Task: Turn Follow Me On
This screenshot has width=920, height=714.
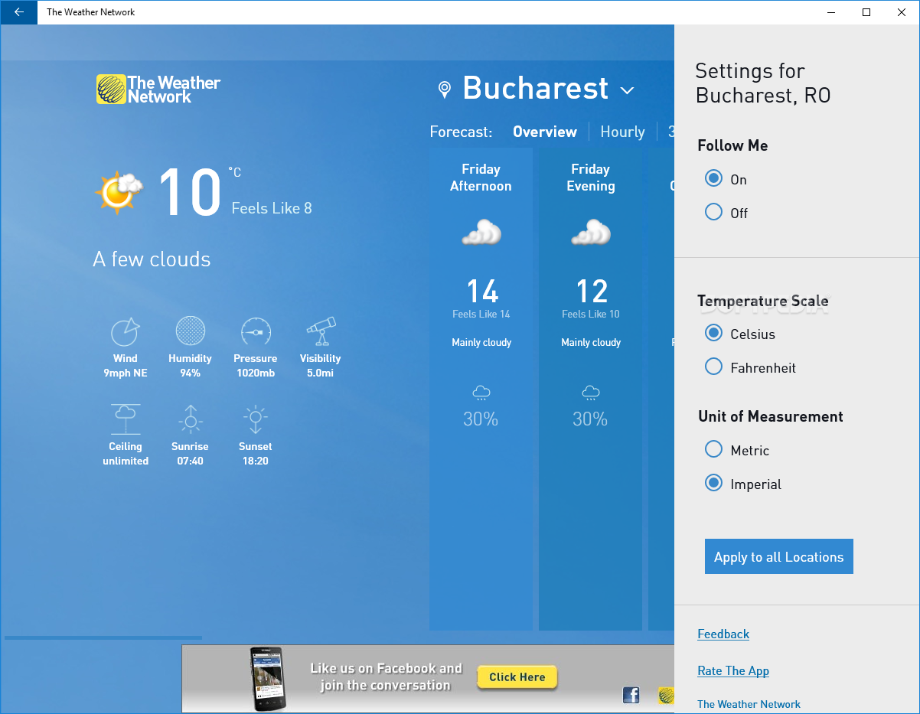Action: point(713,178)
